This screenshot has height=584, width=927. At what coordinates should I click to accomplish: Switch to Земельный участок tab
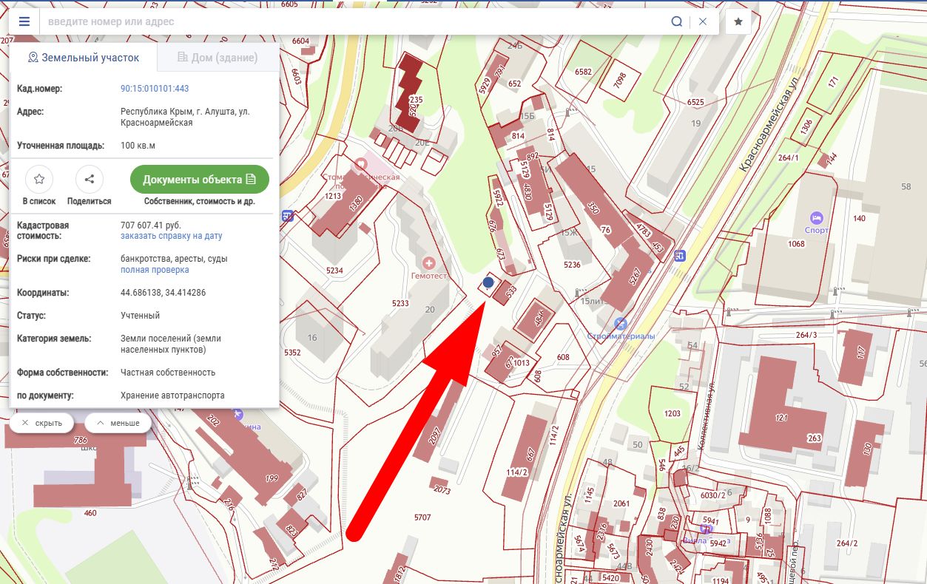point(84,58)
